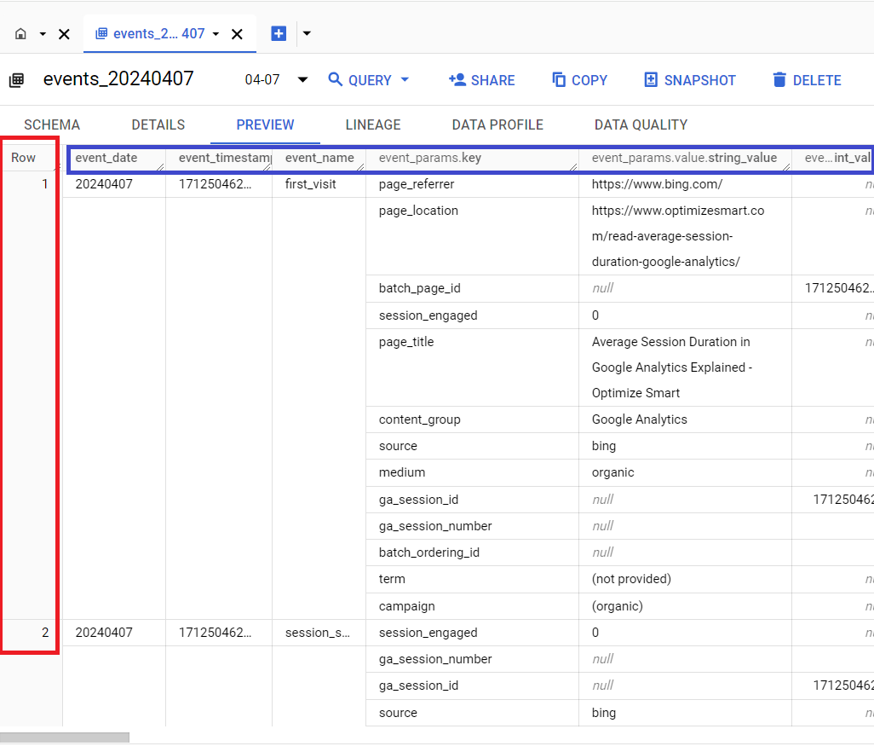Open the DATA QUALITY tab

point(641,125)
